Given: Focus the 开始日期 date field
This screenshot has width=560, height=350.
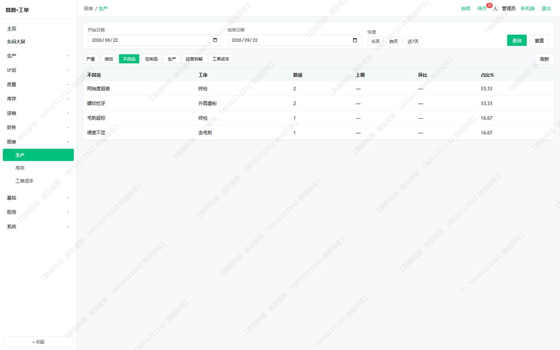Looking at the screenshot, I should click(155, 40).
